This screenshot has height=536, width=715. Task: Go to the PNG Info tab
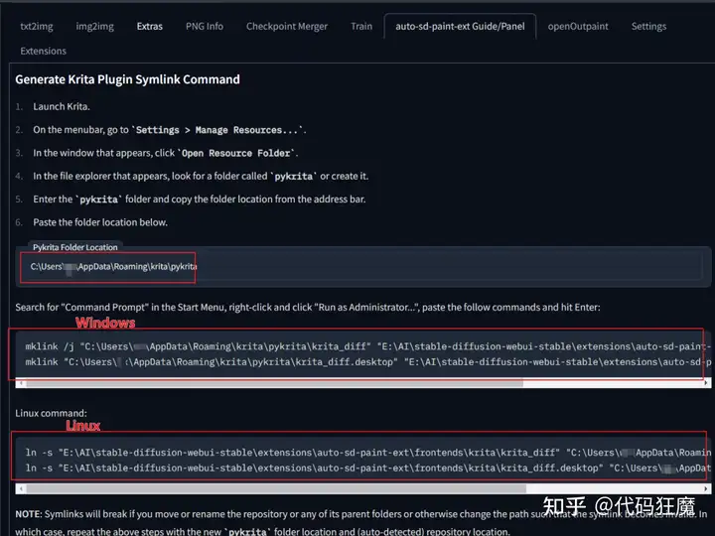205,27
